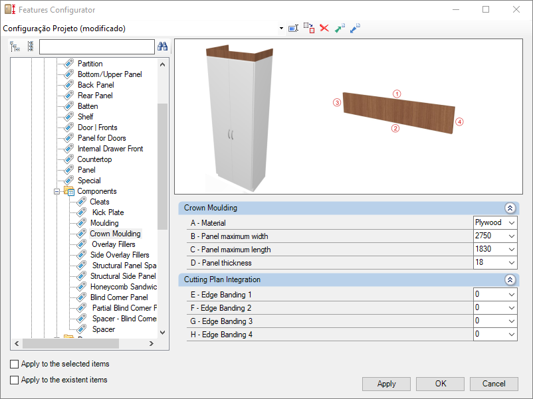Click the expand tree icon

click(15, 46)
